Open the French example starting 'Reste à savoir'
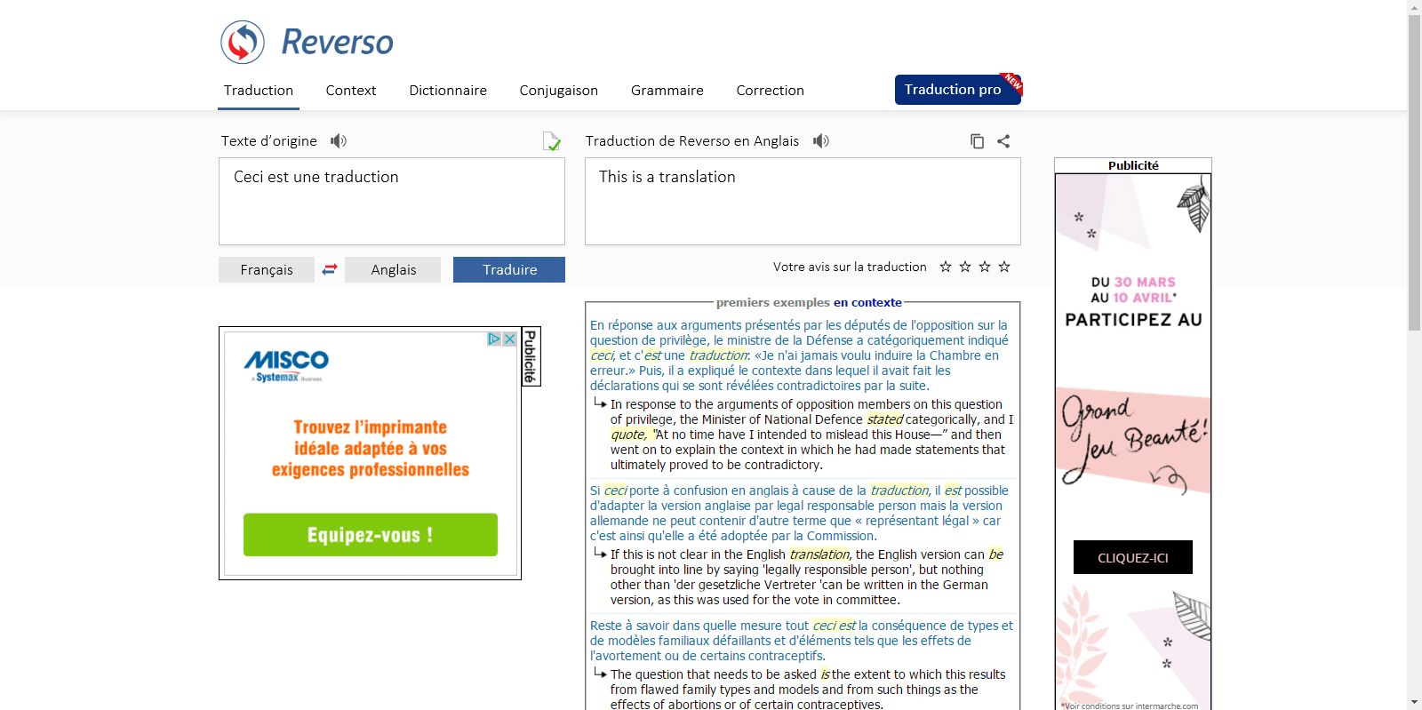This screenshot has width=1422, height=710. [801, 641]
